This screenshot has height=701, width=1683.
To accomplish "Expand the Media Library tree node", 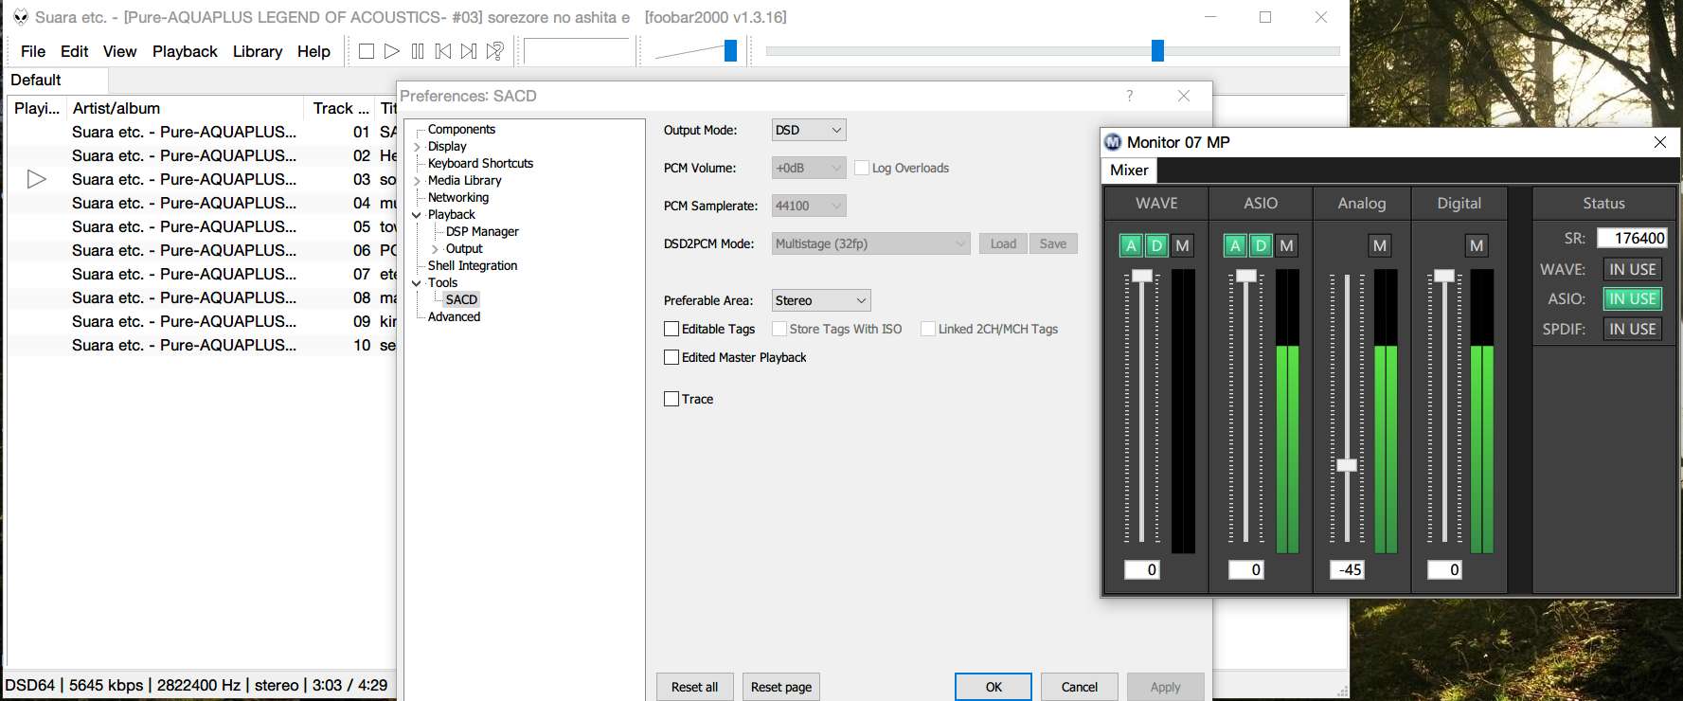I will (417, 181).
